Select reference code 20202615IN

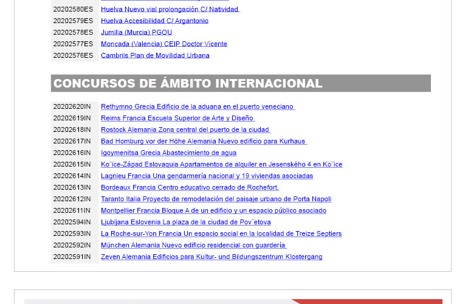click(x=72, y=165)
